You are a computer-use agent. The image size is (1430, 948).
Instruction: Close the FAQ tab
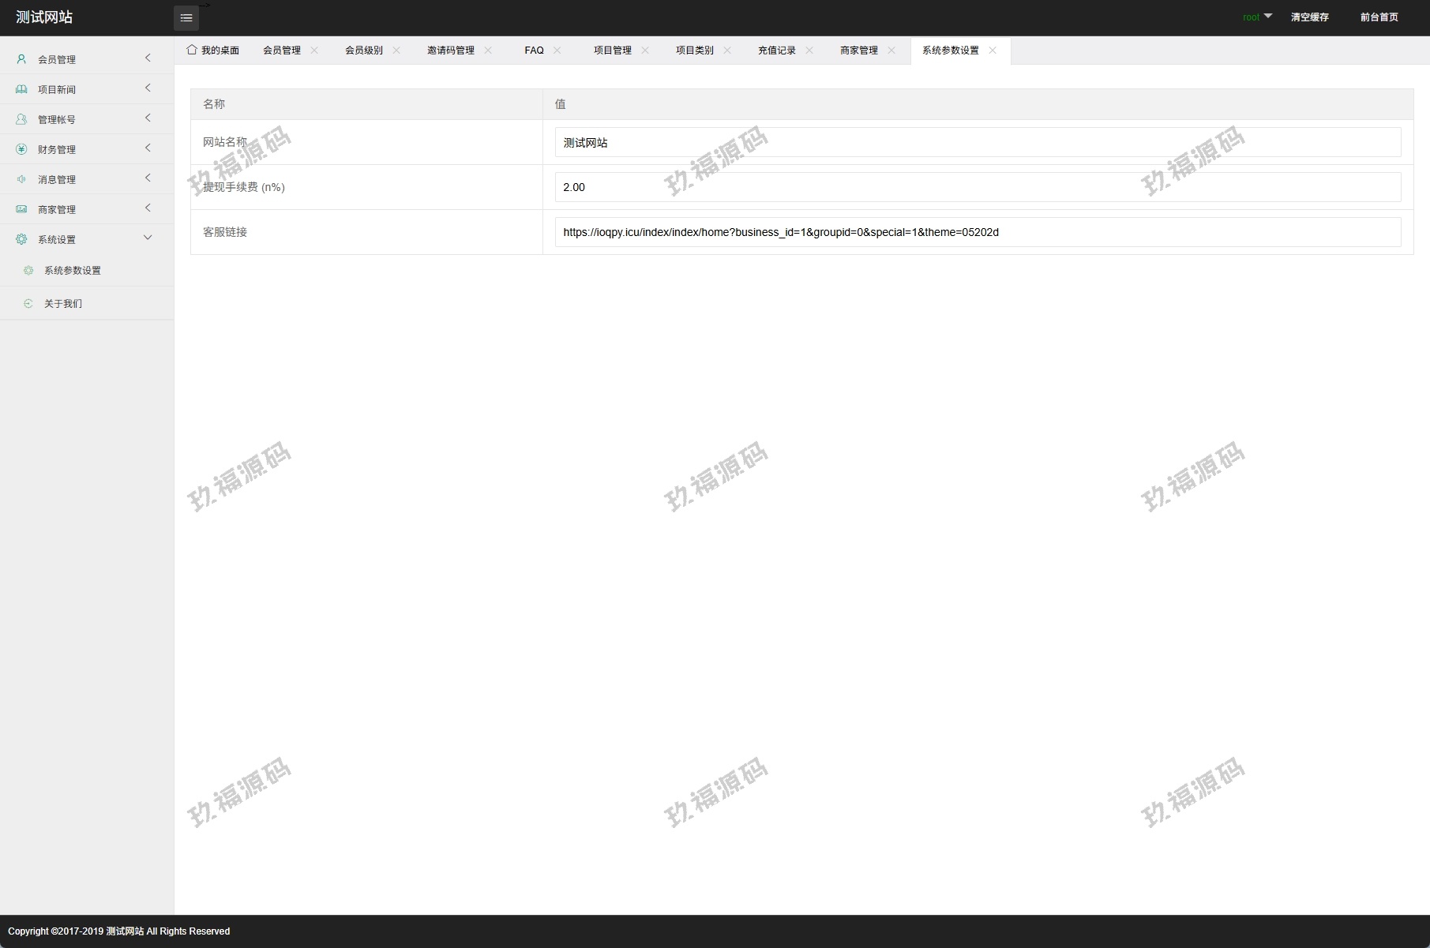point(557,51)
